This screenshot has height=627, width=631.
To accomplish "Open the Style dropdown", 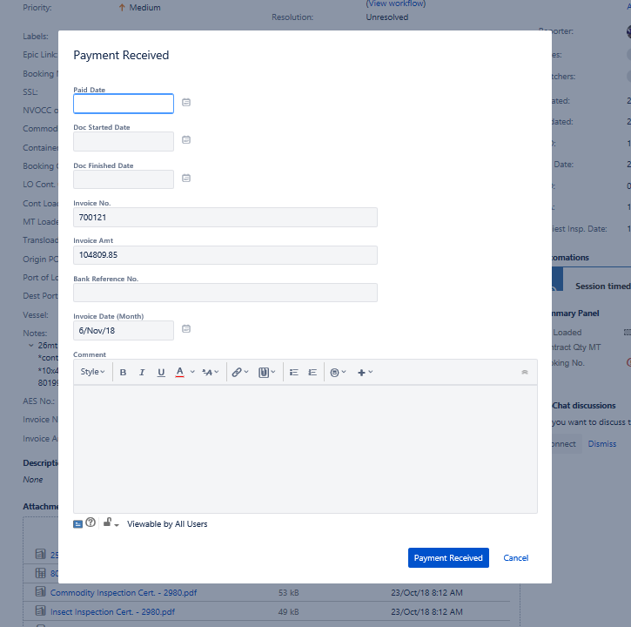I will [x=92, y=372].
